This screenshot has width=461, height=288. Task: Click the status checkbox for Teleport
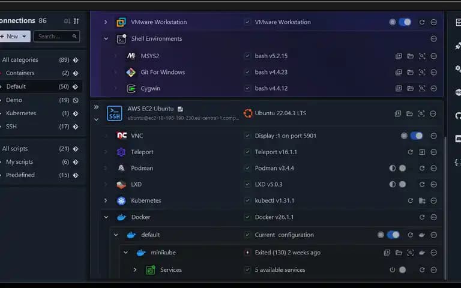pos(247,152)
